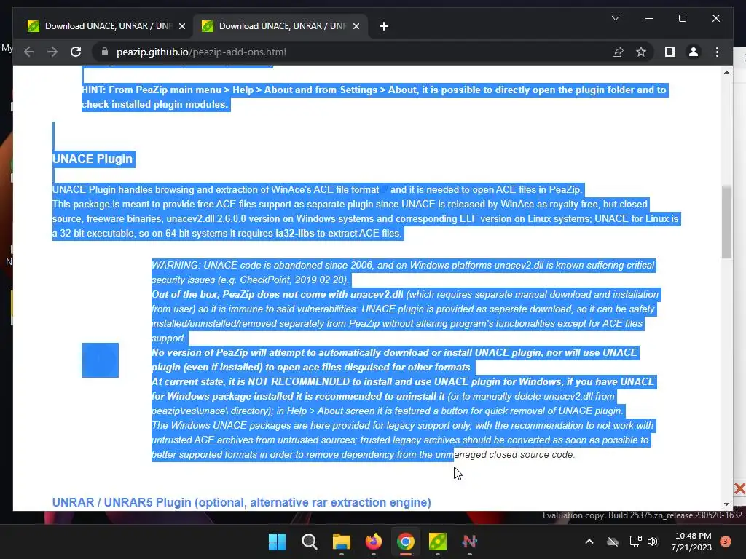The width and height of the screenshot is (746, 559).
Task: Click the 'managed closed source code' text
Action: pos(514,454)
